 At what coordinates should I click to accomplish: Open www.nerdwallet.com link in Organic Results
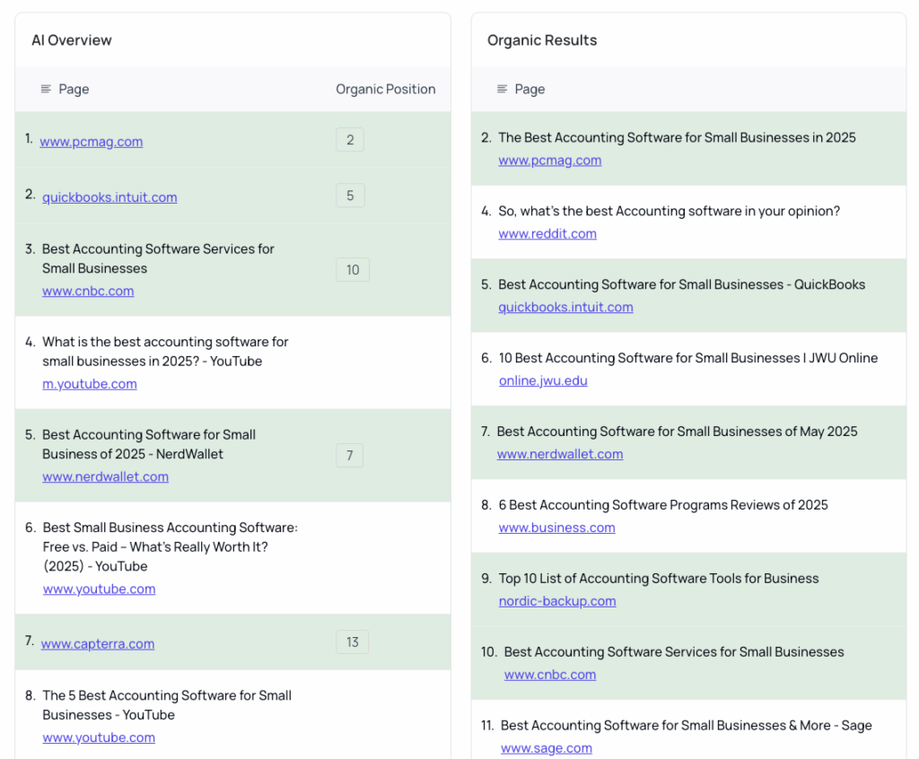[560, 454]
